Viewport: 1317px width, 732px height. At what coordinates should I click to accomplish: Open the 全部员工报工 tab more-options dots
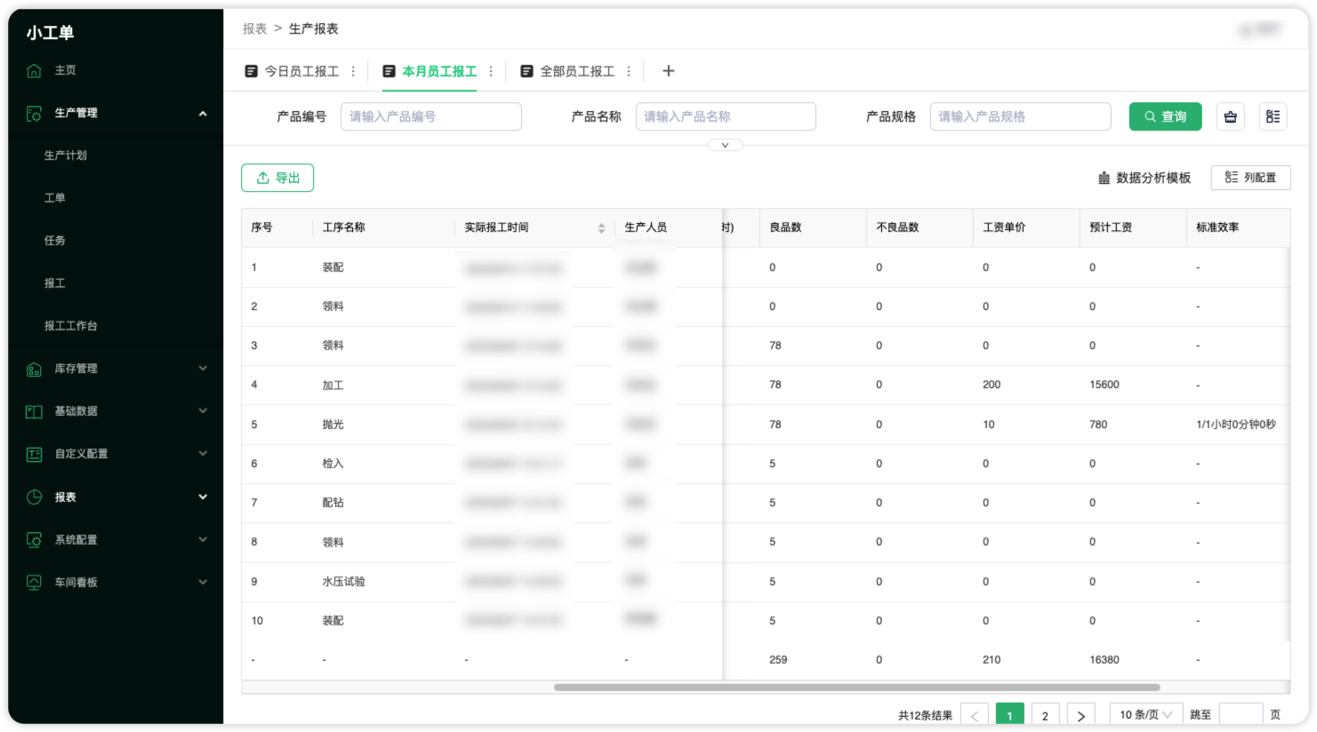tap(629, 71)
